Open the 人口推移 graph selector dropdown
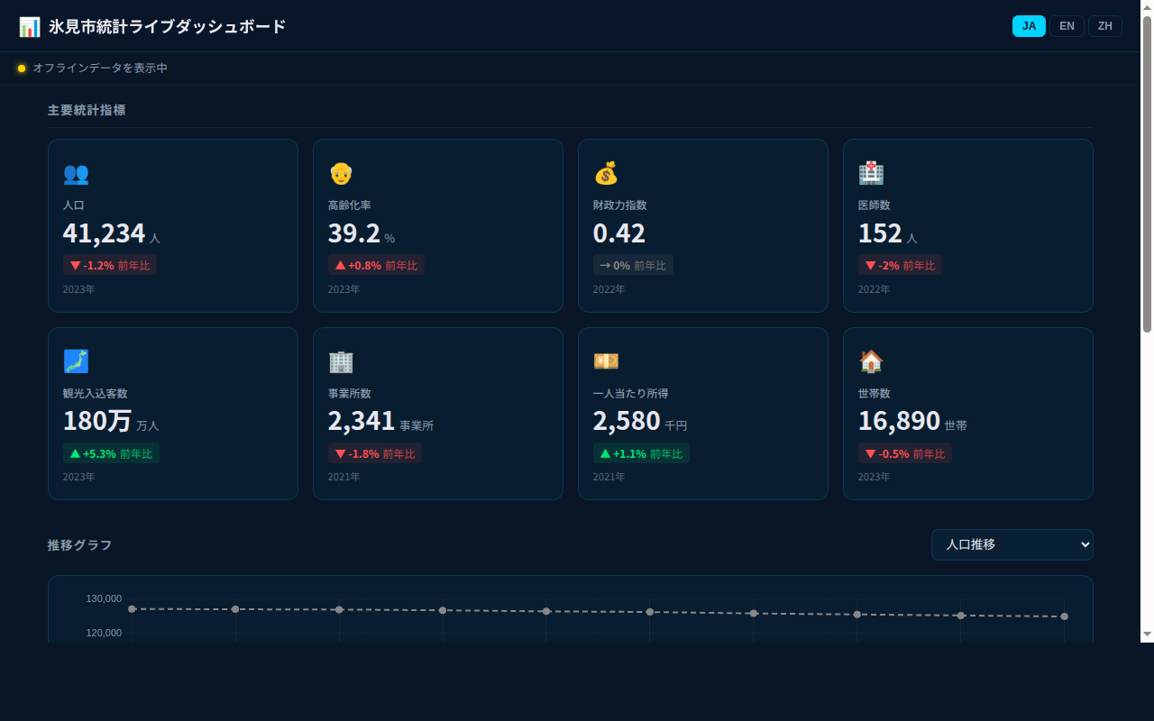 click(x=1012, y=544)
